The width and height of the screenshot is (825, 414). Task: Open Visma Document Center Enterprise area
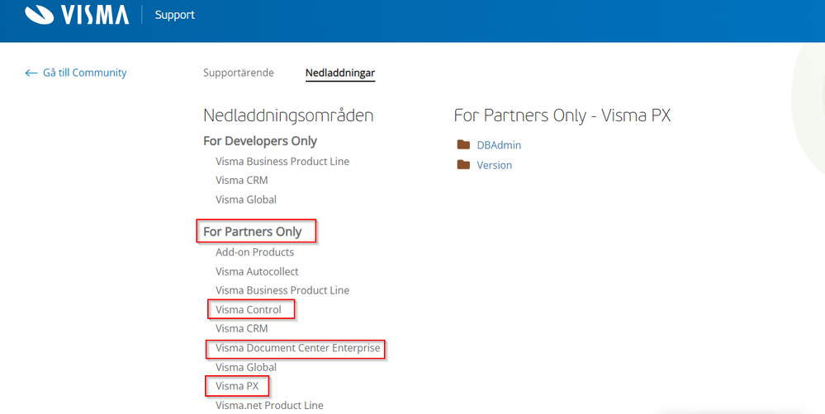click(x=297, y=348)
